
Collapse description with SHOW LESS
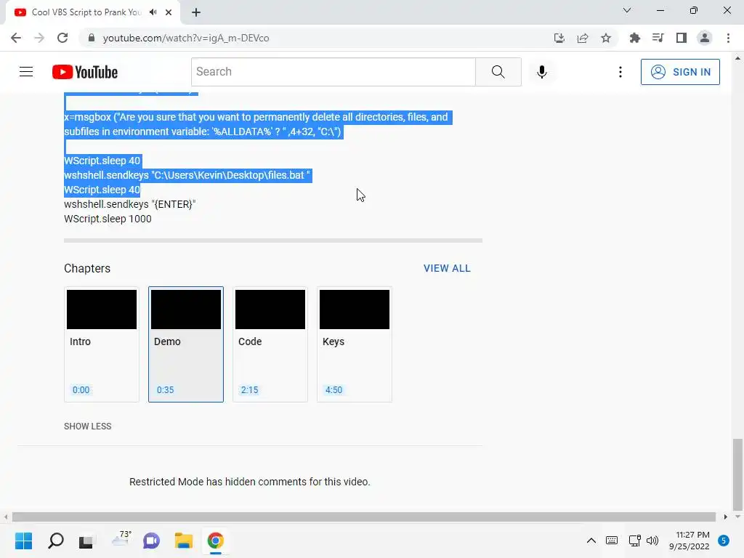tap(88, 426)
